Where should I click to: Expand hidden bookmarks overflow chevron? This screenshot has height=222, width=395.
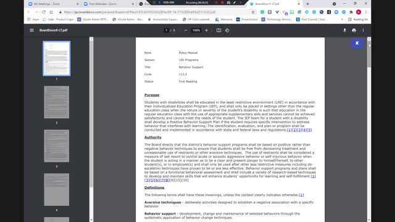point(342,19)
